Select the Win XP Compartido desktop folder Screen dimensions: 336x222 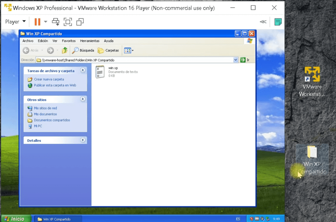(312, 159)
